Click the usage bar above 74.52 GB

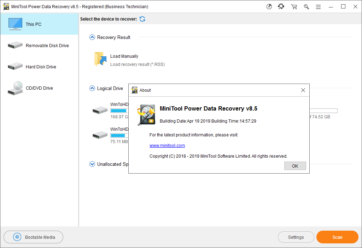(x=323, y=111)
